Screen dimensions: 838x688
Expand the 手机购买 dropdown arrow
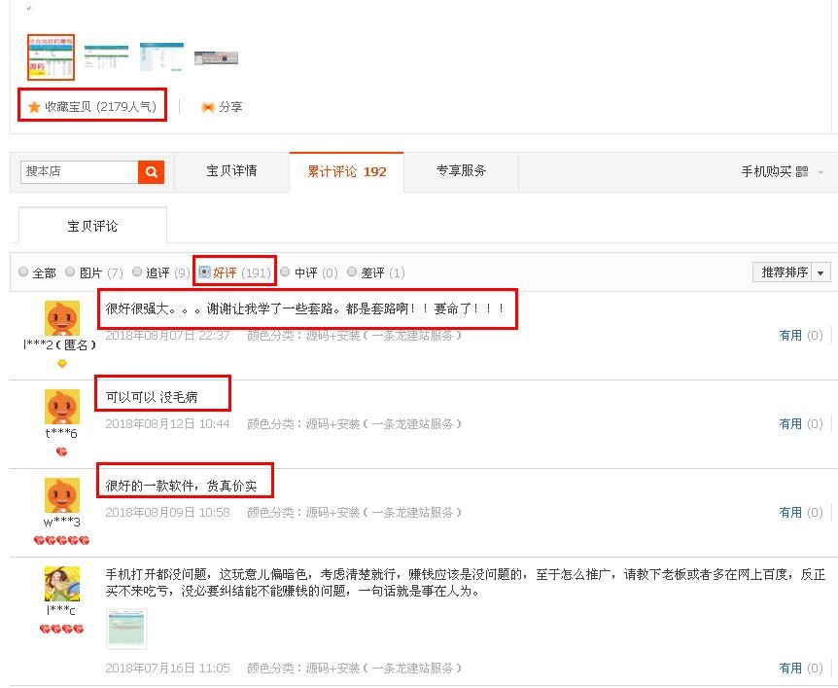coord(821,172)
